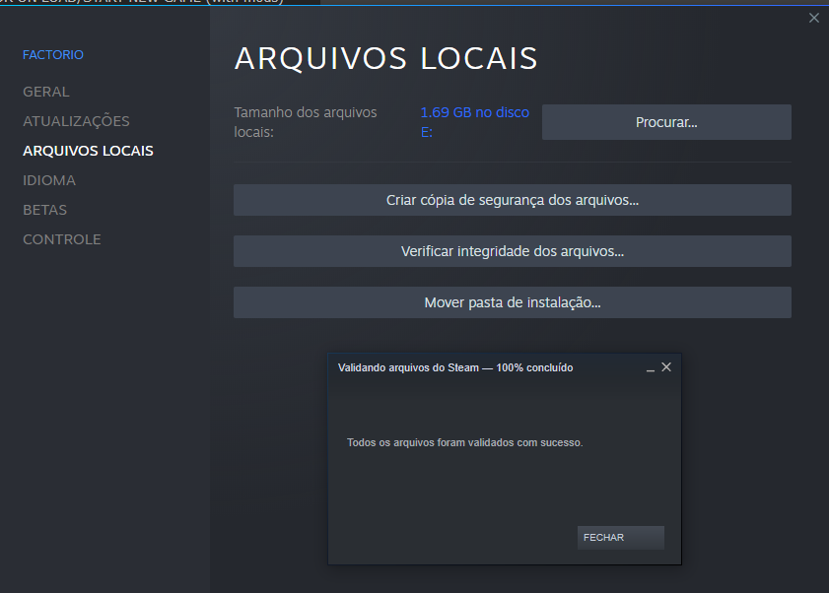Screen dimensions: 829x593
Task: Select the ARQUIVOS LOCAIS sidebar tab
Action: tap(88, 151)
